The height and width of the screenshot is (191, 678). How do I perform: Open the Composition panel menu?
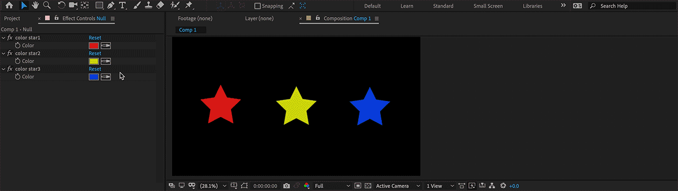pyautogui.click(x=377, y=19)
